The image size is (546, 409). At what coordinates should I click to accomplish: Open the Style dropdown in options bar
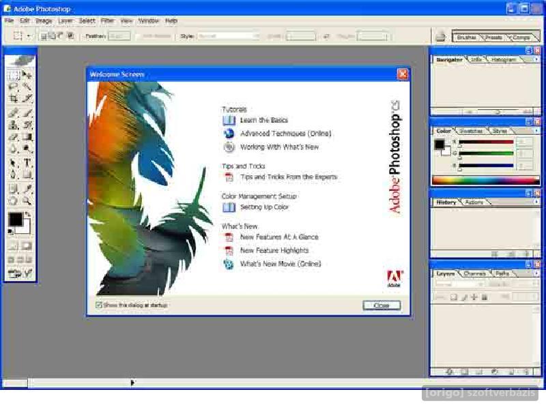[x=229, y=36]
